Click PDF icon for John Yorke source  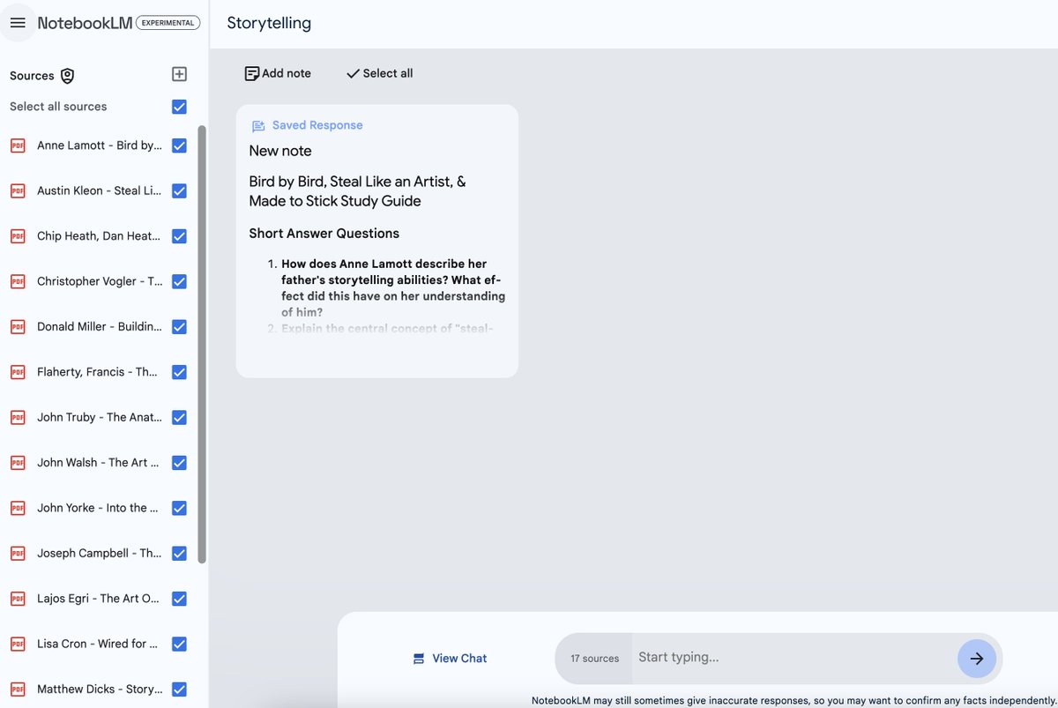18,508
